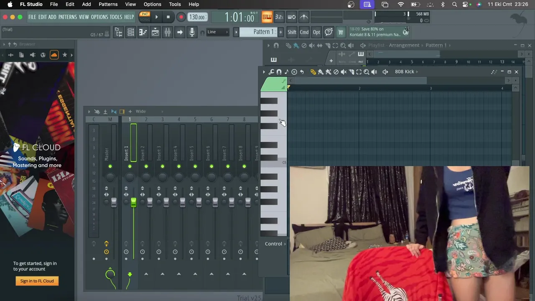The height and width of the screenshot is (301, 535).
Task: Click the Playback tool in piano roll
Action: 374,72
